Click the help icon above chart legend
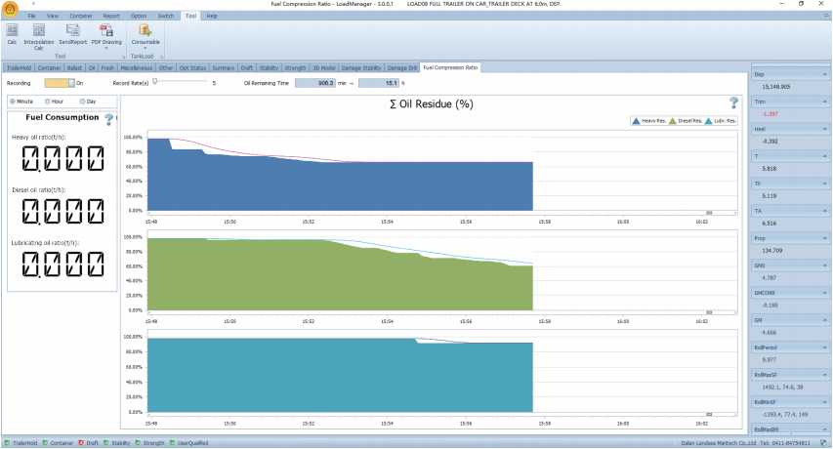Viewport: 833px width, 449px height. pyautogui.click(x=733, y=102)
